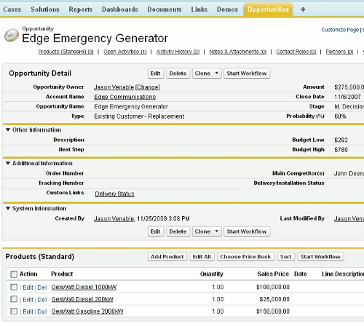Click the [Change] owner link
Viewport: 364px width, 326px height.
pos(147,87)
